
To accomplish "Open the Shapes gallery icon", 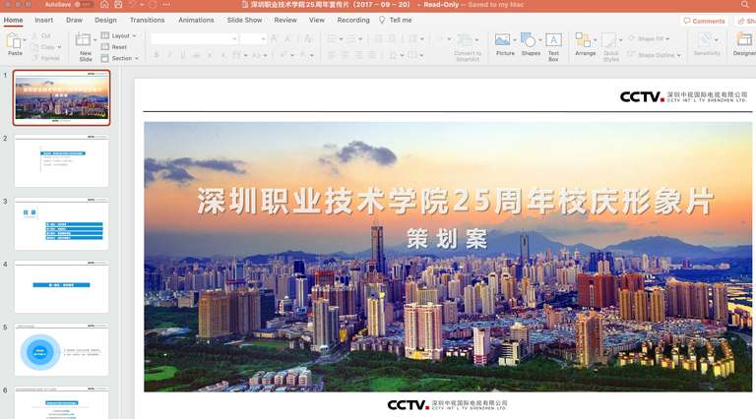I will pyautogui.click(x=529, y=39).
